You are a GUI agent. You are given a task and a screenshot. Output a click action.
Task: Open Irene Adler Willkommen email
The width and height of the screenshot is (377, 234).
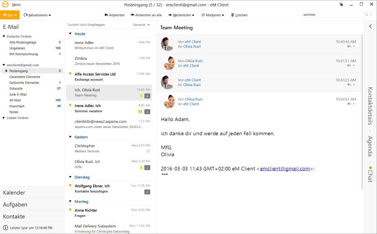(x=109, y=45)
